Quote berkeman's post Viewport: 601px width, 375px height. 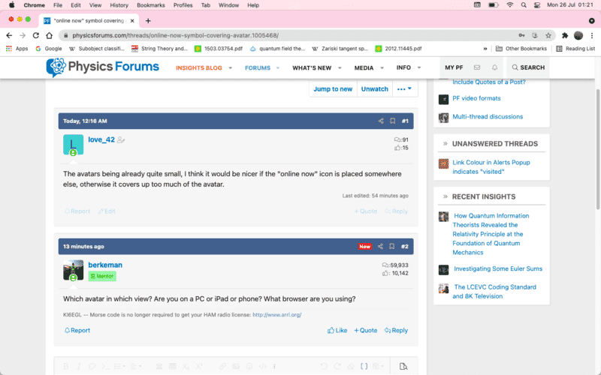366,330
